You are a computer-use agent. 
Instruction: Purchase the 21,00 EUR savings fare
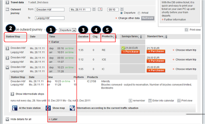[130, 52]
